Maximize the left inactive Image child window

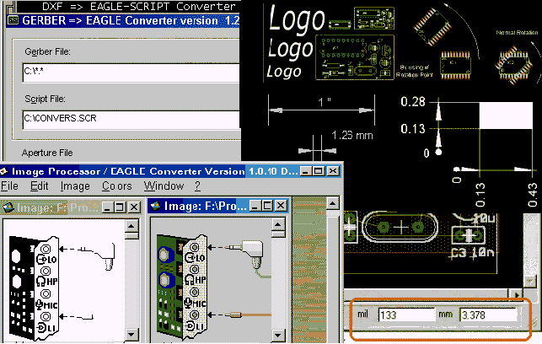(120, 207)
